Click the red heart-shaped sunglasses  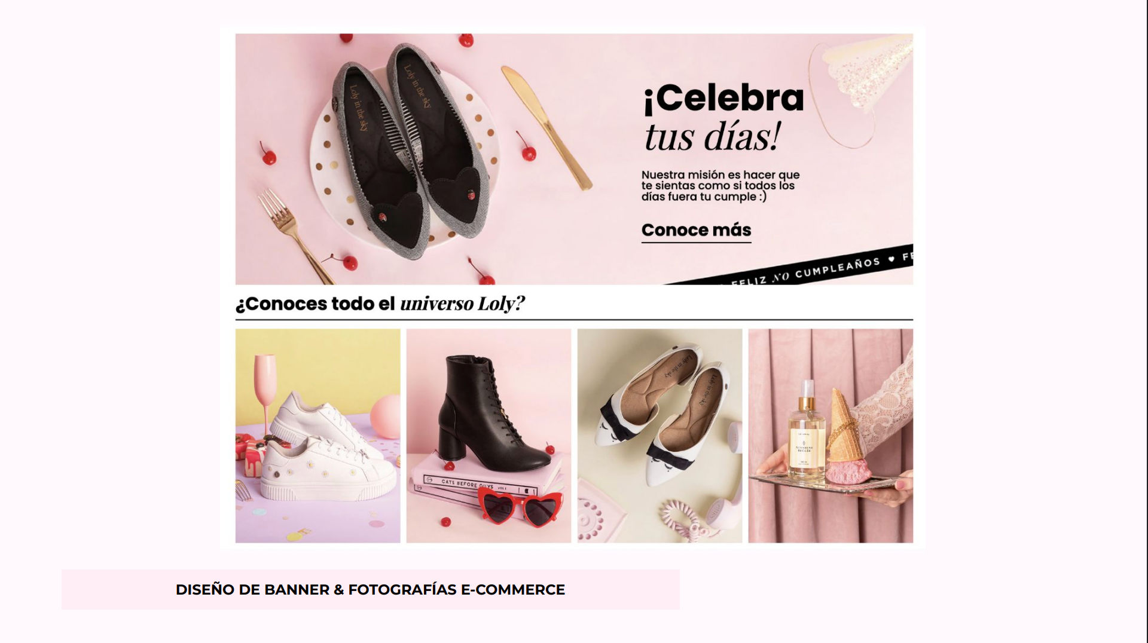tap(521, 508)
